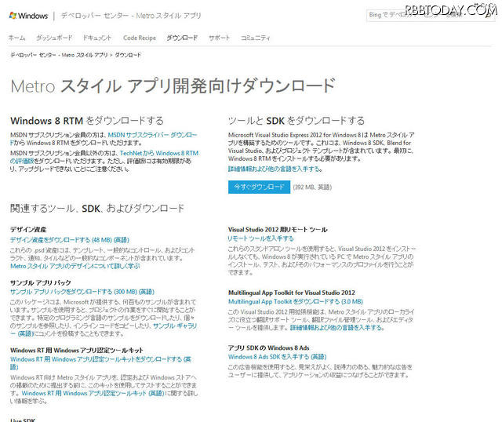Click the サンプル アプリ パック section title
The width and height of the screenshot is (502, 422).
(40, 282)
